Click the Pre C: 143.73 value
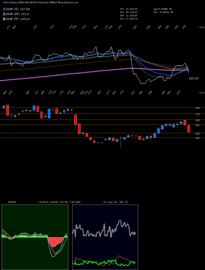Image resolution: width=205 pixels, height=270 pixels. pos(129,19)
